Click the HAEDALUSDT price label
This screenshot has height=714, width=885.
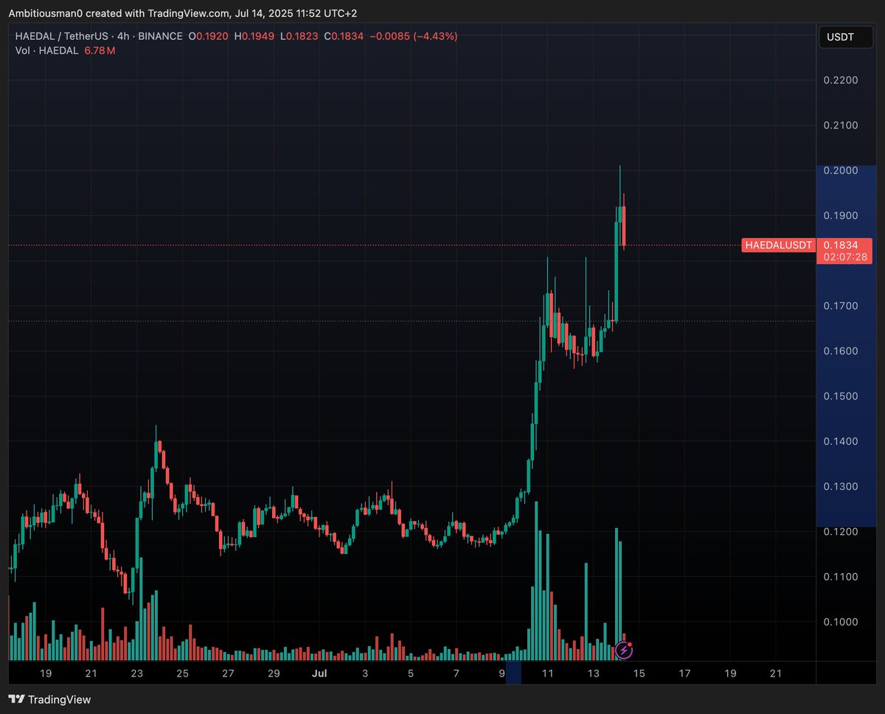tap(778, 245)
